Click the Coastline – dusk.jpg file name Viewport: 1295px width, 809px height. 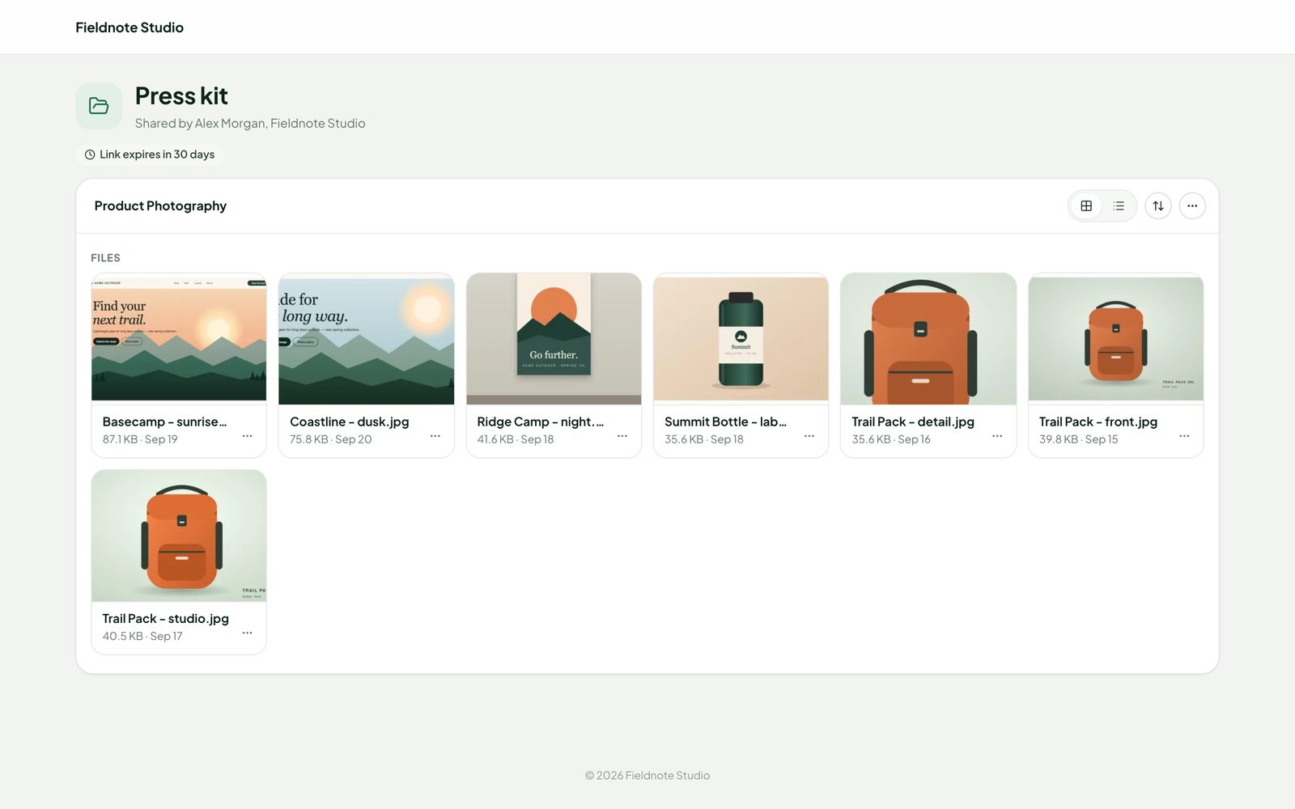pyautogui.click(x=350, y=421)
